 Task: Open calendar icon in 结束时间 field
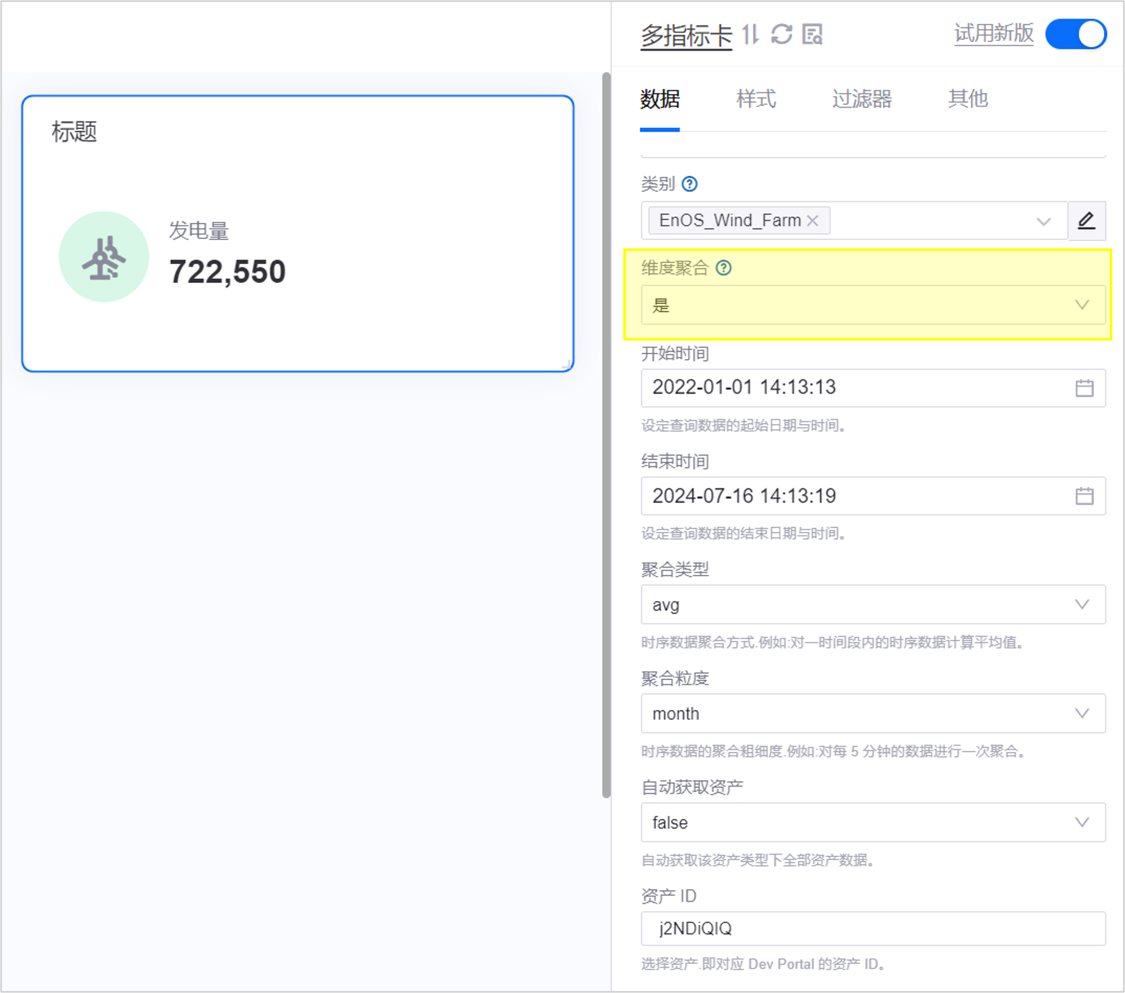point(1084,496)
